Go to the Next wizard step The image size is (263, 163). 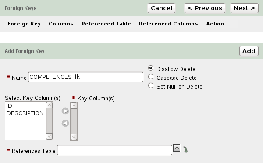245,8
